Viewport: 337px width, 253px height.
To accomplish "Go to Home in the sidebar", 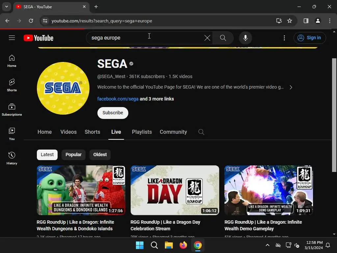I will pyautogui.click(x=12, y=61).
